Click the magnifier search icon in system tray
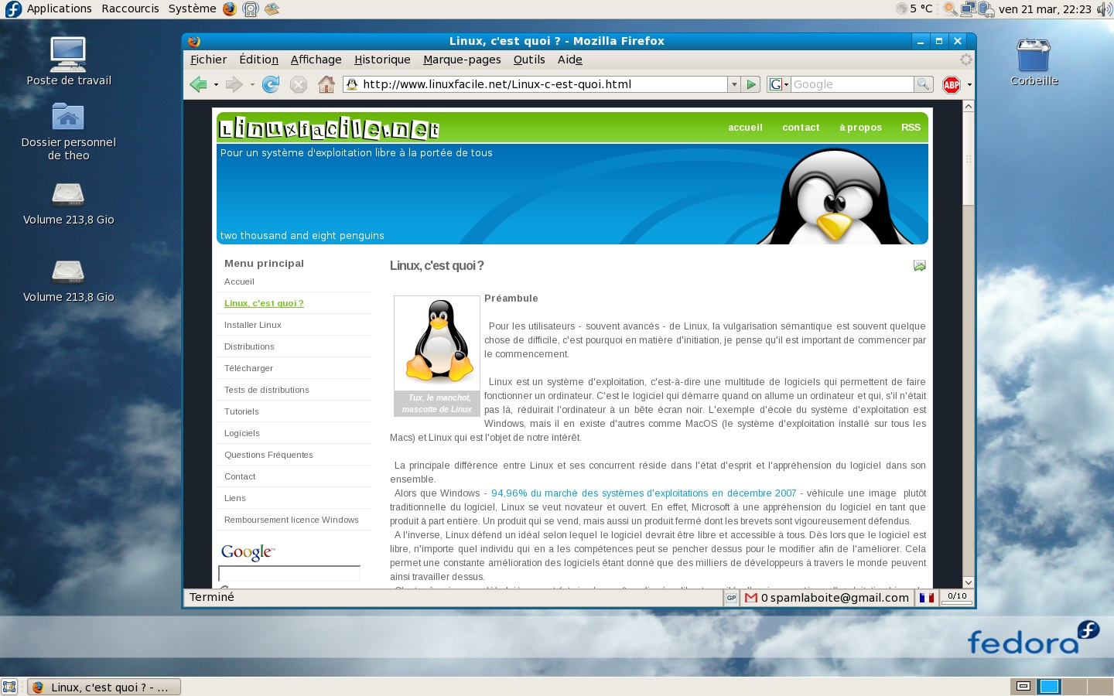 click(x=949, y=9)
